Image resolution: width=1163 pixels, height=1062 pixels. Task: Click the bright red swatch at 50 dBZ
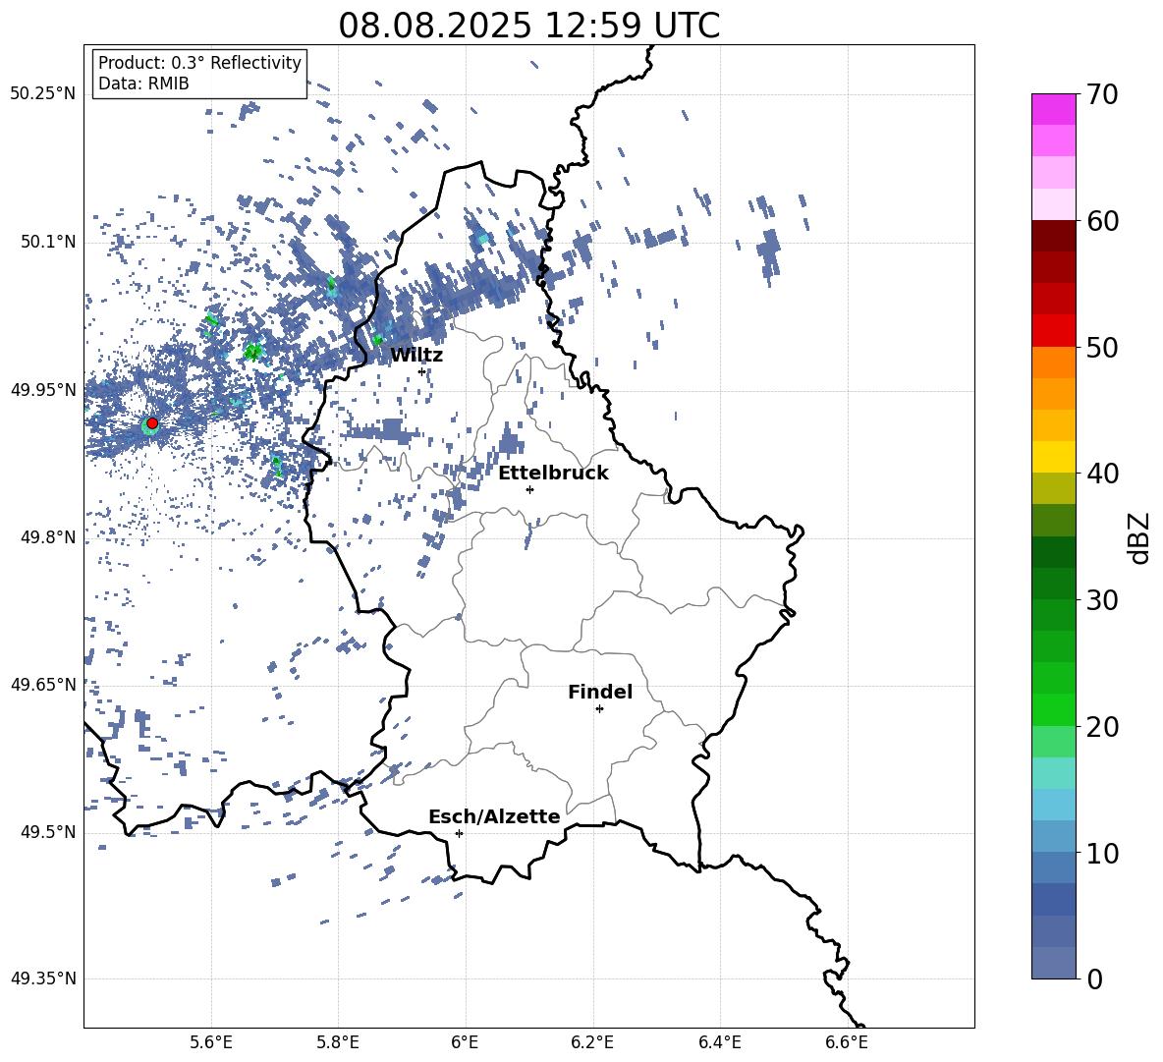tap(1053, 331)
